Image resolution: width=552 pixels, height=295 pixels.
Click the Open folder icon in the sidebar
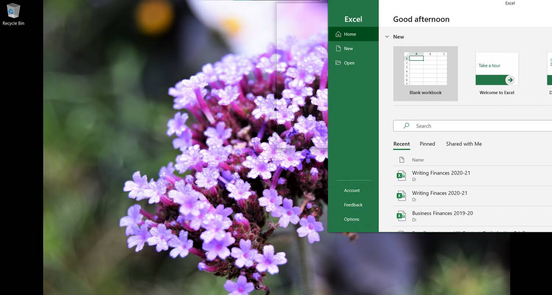[x=338, y=62]
